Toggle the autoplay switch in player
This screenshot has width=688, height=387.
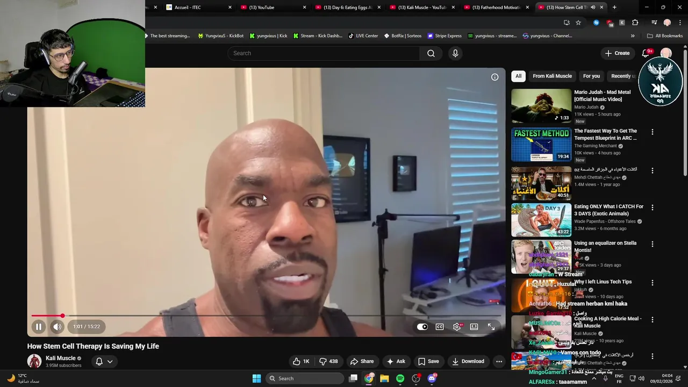click(x=422, y=327)
